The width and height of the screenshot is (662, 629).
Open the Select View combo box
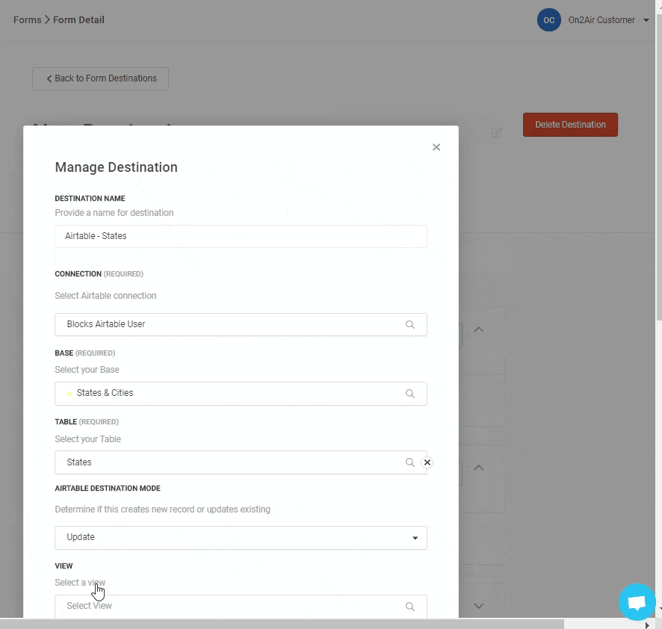pos(232,606)
